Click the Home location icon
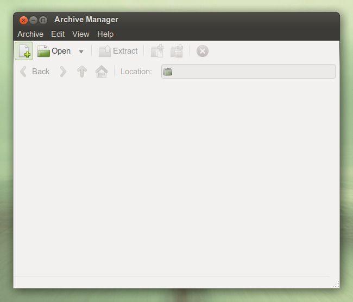The image size is (353, 302). point(102,72)
